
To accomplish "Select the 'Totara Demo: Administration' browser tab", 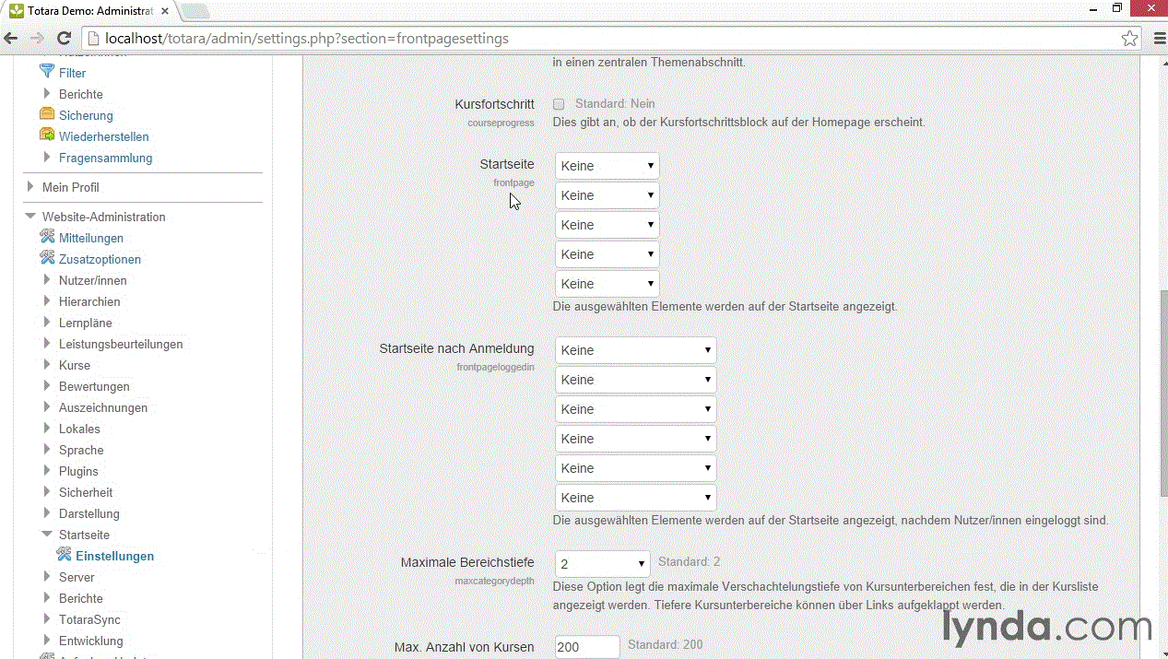I will pos(90,10).
